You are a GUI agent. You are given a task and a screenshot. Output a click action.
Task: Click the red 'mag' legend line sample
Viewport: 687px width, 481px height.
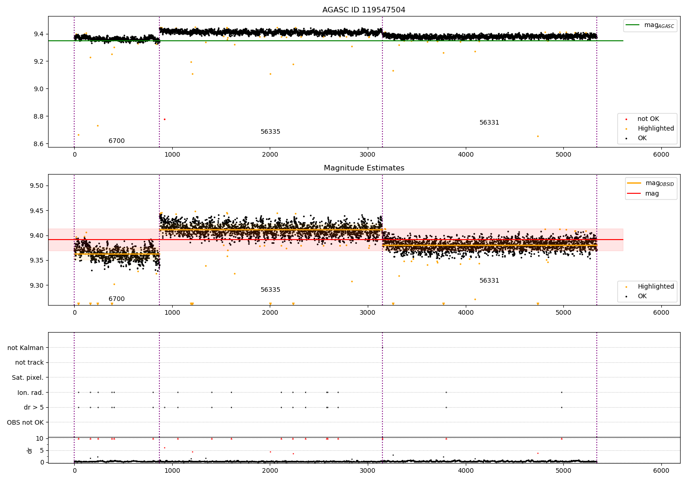pos(634,193)
